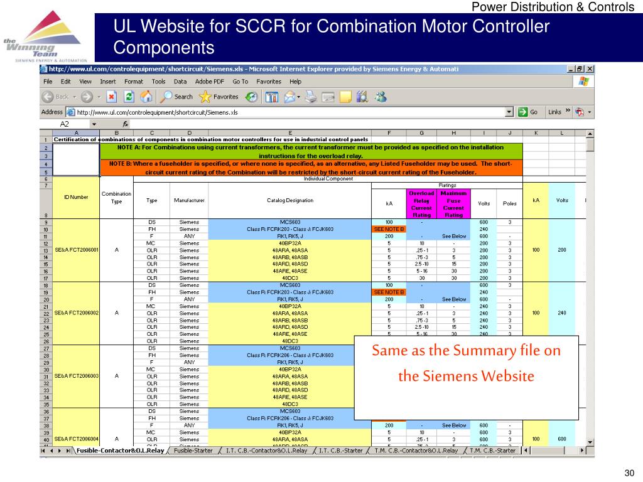The image size is (643, 482).
Task: Click first SEE NOTE B cell in row 10
Action: point(389,229)
